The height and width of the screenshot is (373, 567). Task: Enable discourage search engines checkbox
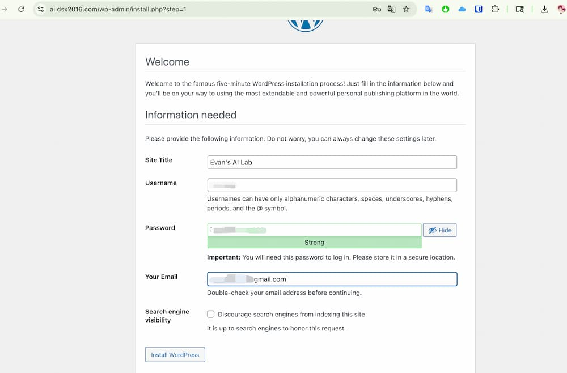coord(210,314)
